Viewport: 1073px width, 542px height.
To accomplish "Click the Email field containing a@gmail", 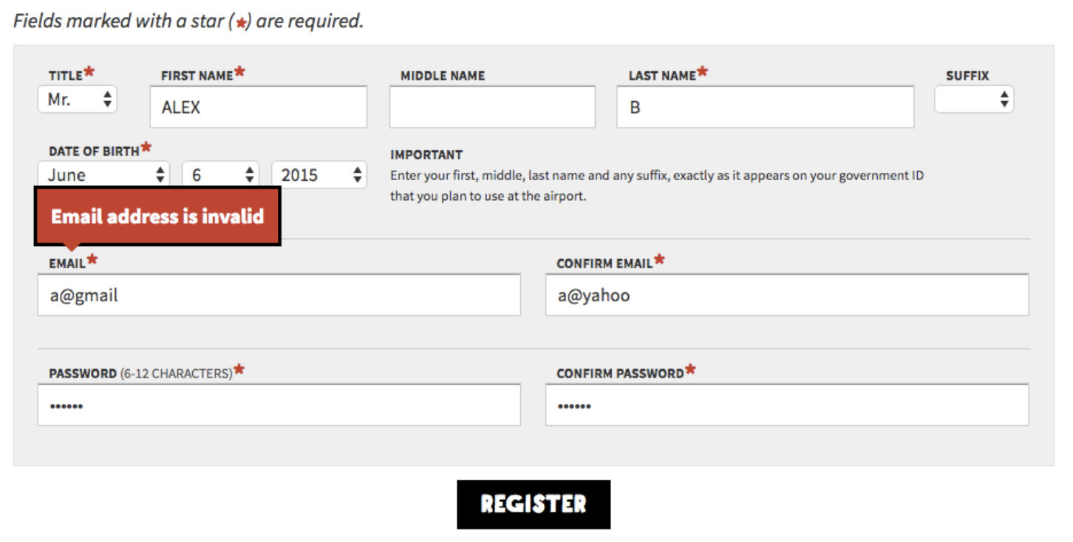I will pos(279,295).
